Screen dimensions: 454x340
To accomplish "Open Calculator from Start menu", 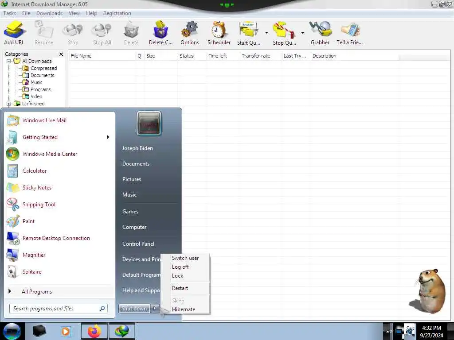I will tap(59, 171).
